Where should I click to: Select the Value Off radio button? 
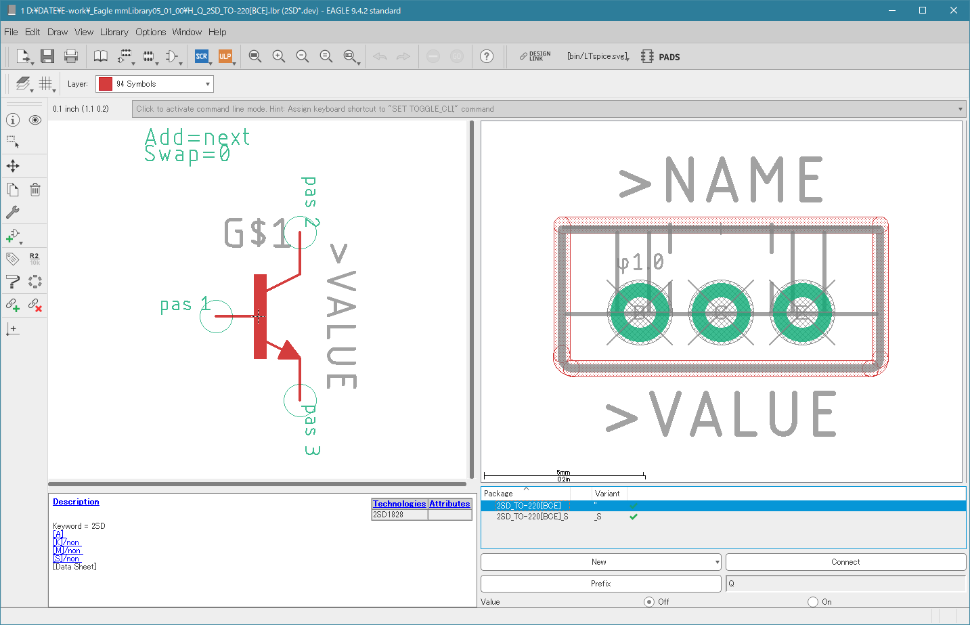[649, 602]
